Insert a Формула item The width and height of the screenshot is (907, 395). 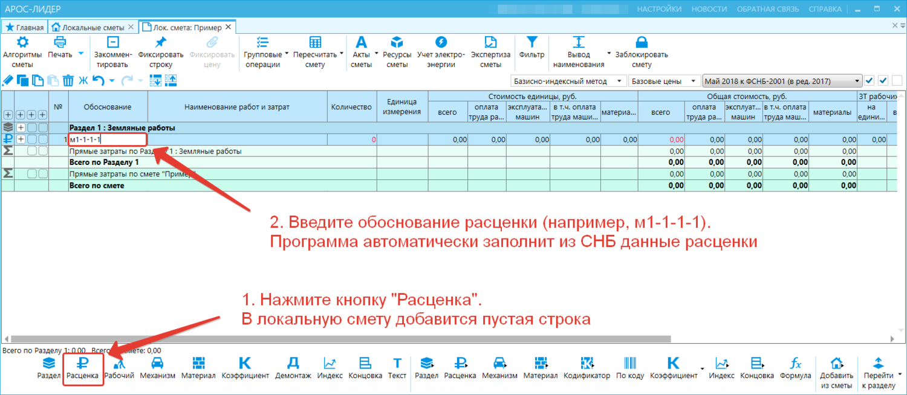click(796, 368)
